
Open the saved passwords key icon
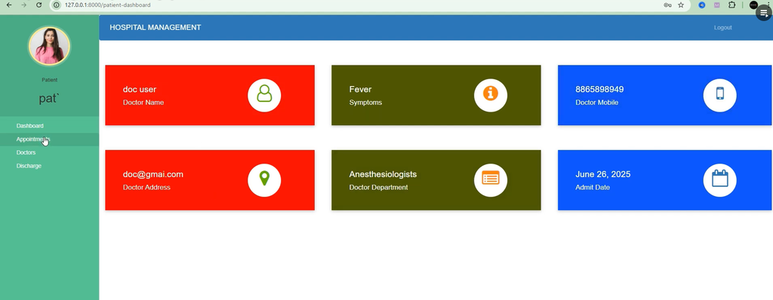[667, 5]
